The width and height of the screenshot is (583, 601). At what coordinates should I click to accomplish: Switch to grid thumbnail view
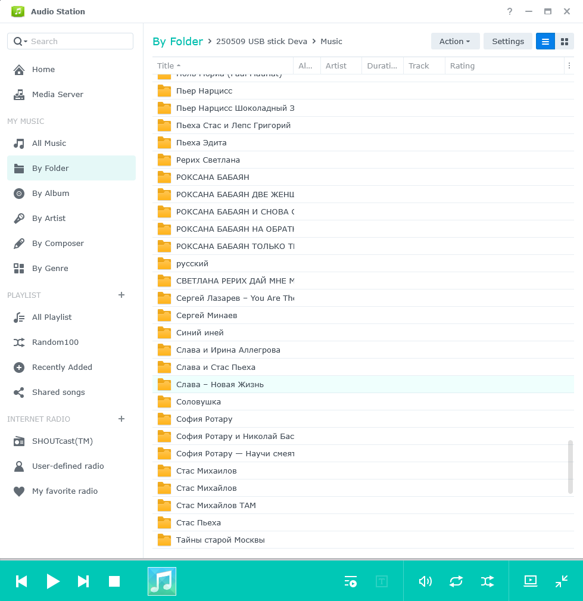[x=565, y=41]
